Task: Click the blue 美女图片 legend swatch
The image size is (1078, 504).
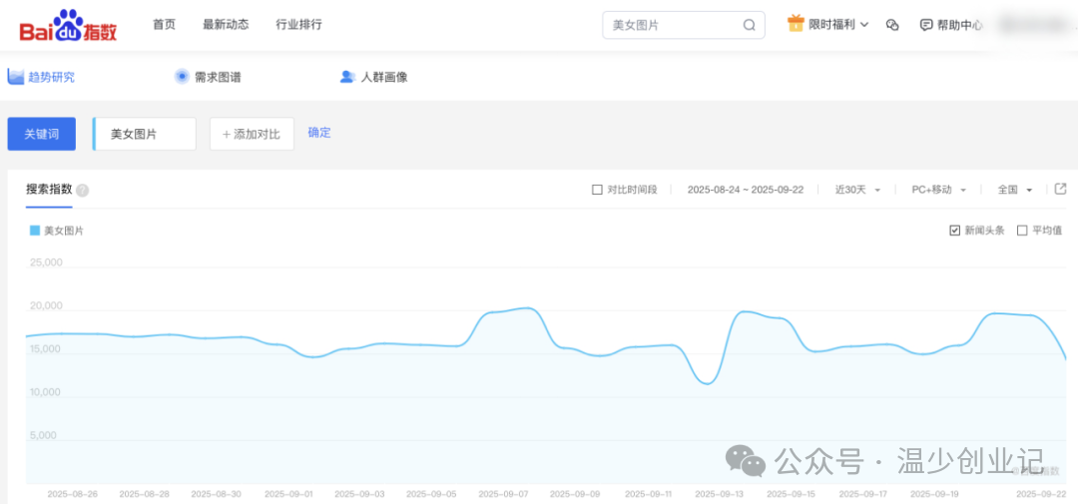Action: coord(35,231)
